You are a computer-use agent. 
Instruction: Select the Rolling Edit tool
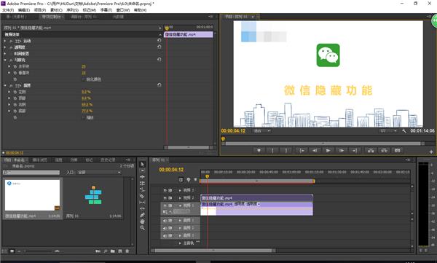(143, 184)
